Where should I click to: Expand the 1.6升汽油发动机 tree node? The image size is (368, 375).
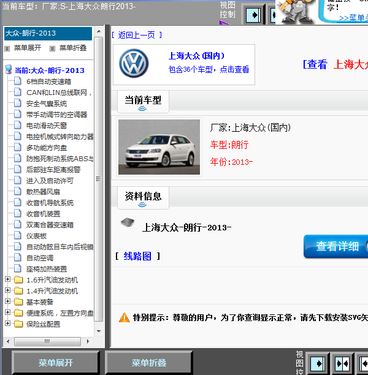point(7,279)
